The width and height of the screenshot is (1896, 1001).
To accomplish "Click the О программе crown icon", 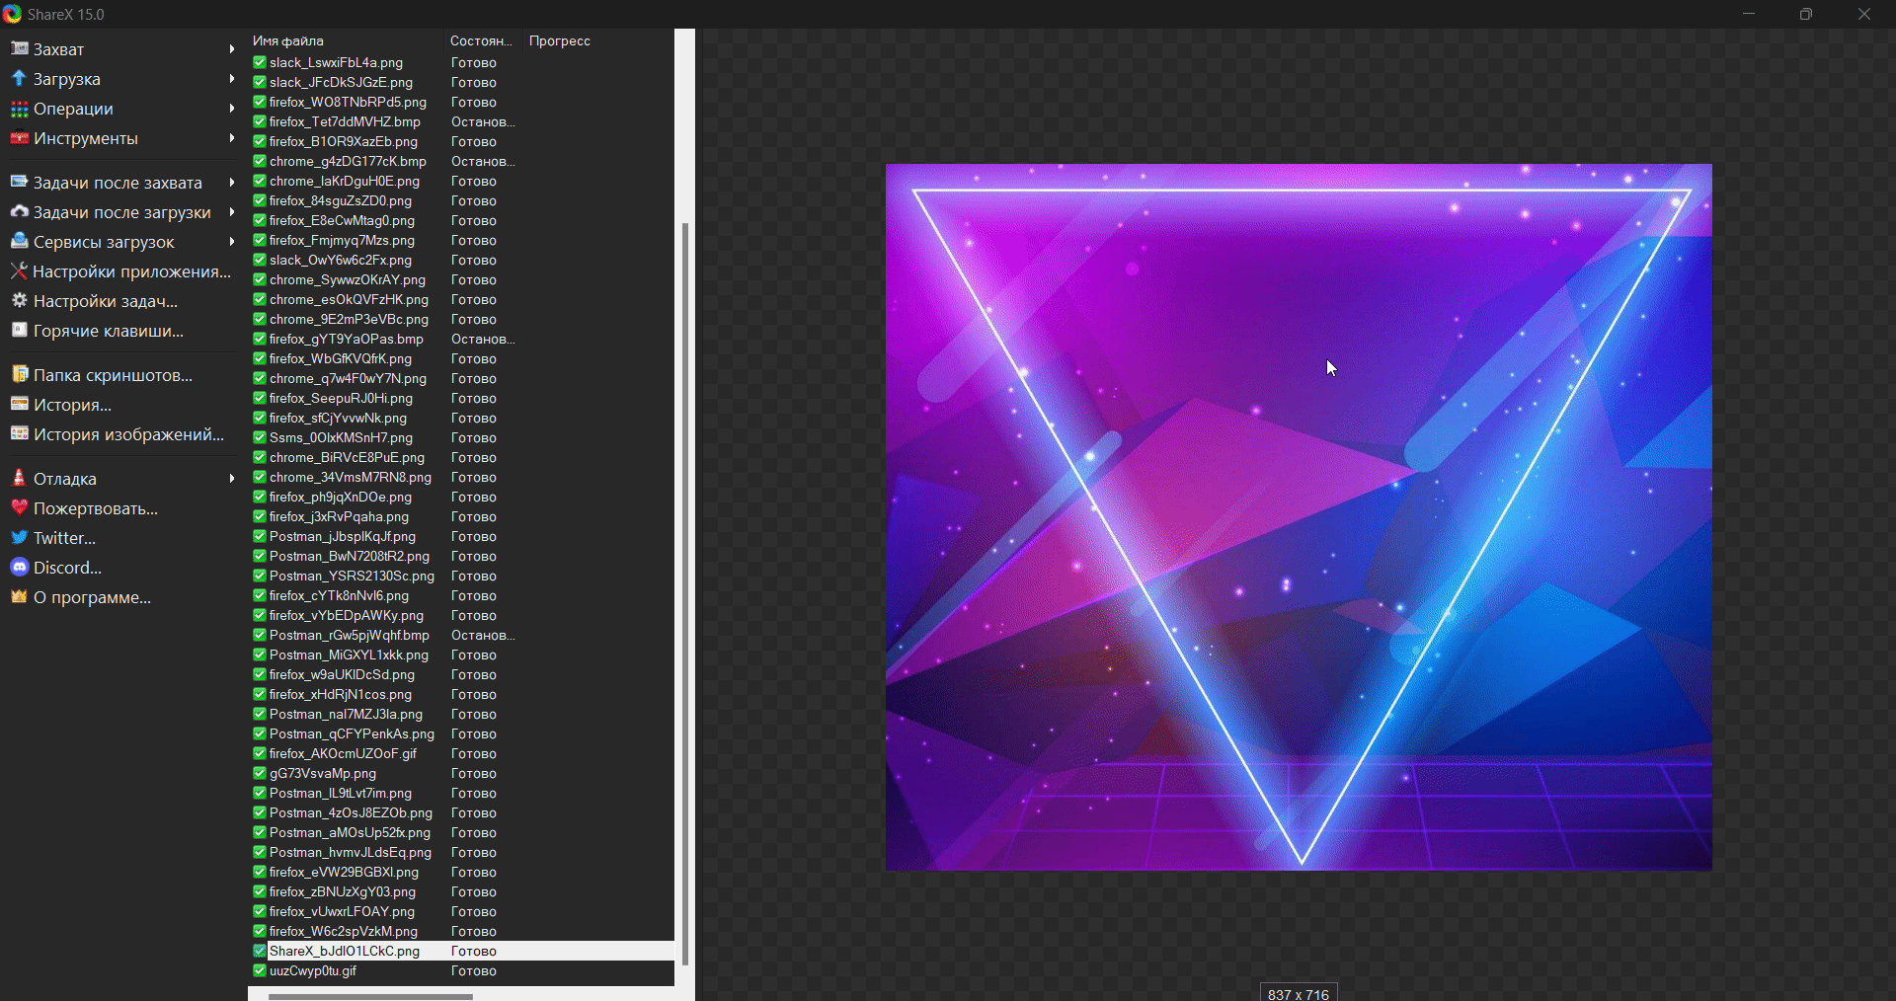I will tap(19, 596).
